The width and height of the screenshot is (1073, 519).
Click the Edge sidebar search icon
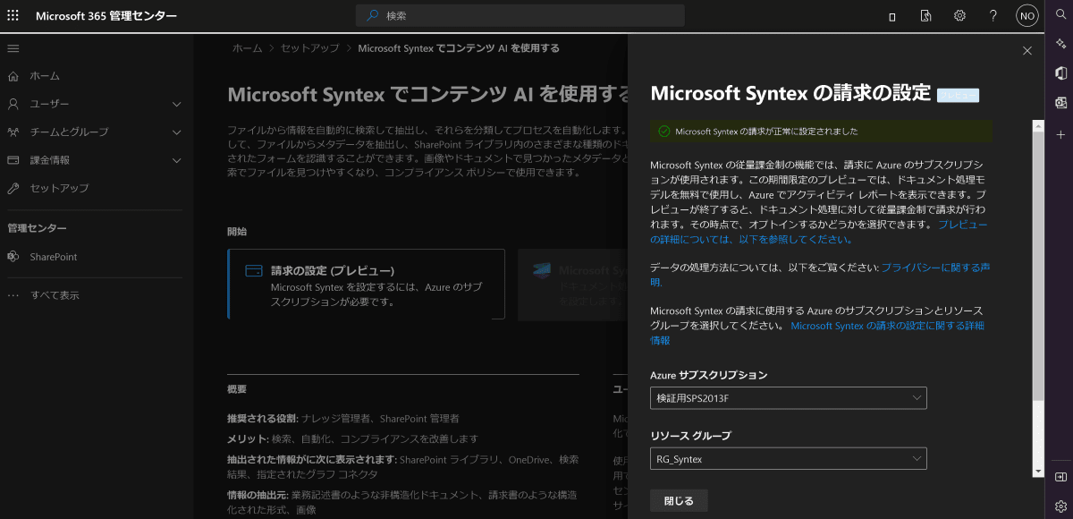click(1060, 14)
